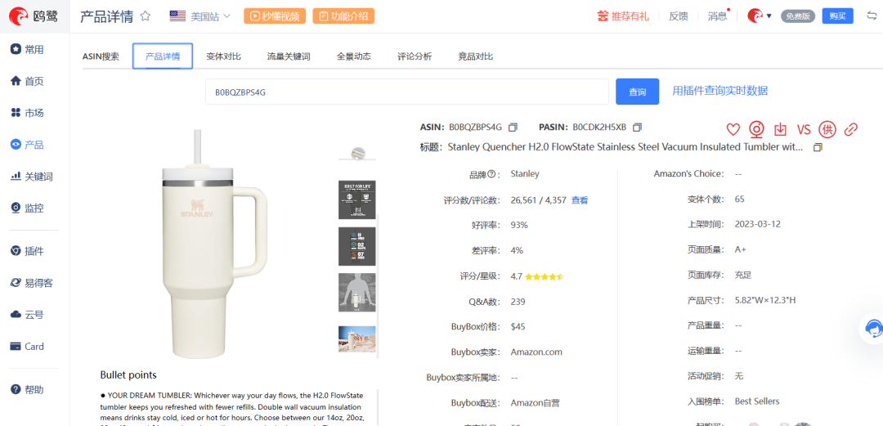The width and height of the screenshot is (883, 426).
Task: Click the brand value Stanley
Action: tap(525, 173)
